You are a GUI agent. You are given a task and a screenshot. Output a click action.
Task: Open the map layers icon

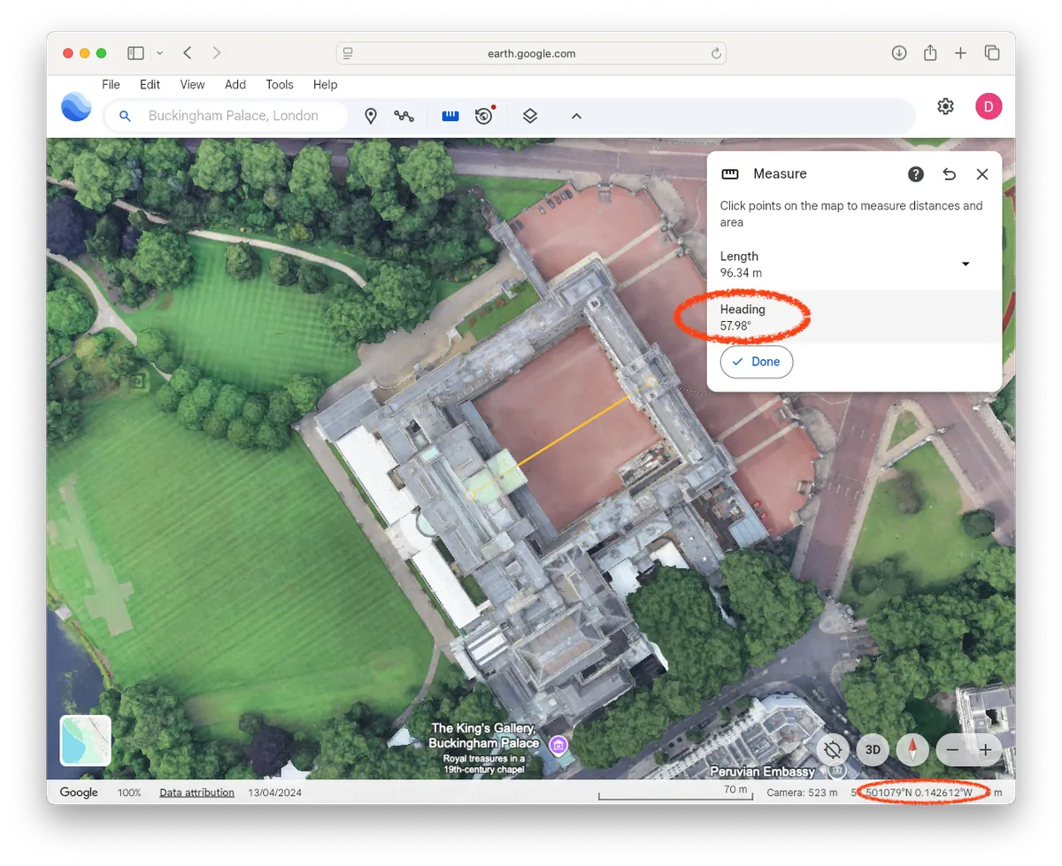tap(530, 116)
